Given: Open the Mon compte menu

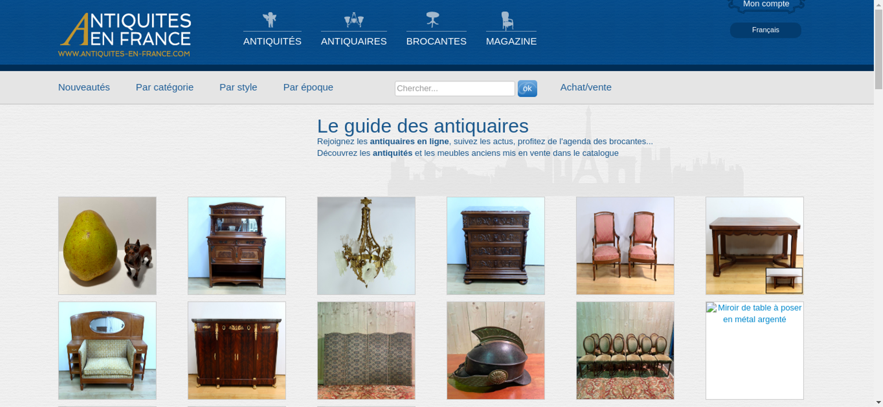Looking at the screenshot, I should pos(766,4).
